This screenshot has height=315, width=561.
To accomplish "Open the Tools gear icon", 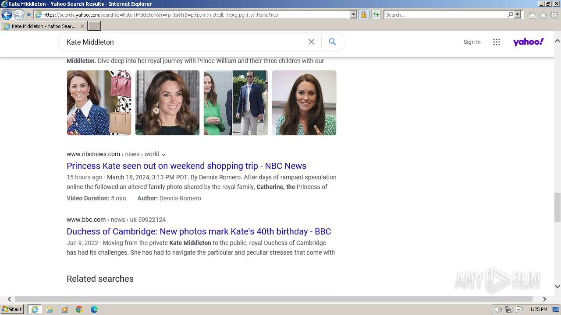I will [554, 15].
